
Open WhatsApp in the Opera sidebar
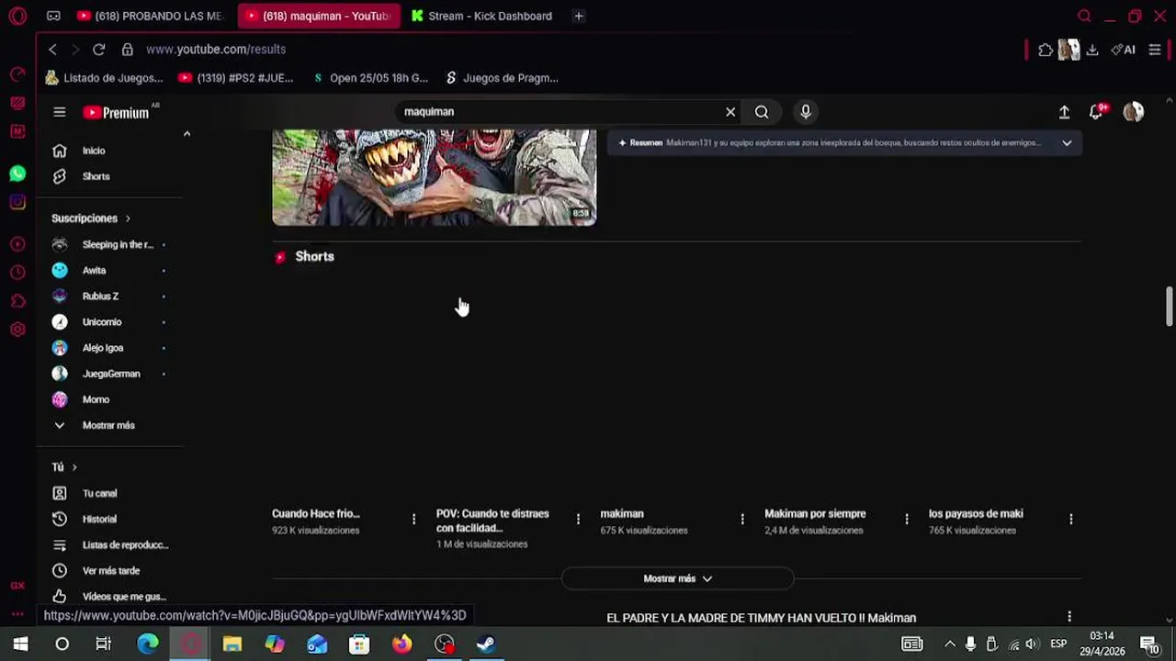(17, 173)
